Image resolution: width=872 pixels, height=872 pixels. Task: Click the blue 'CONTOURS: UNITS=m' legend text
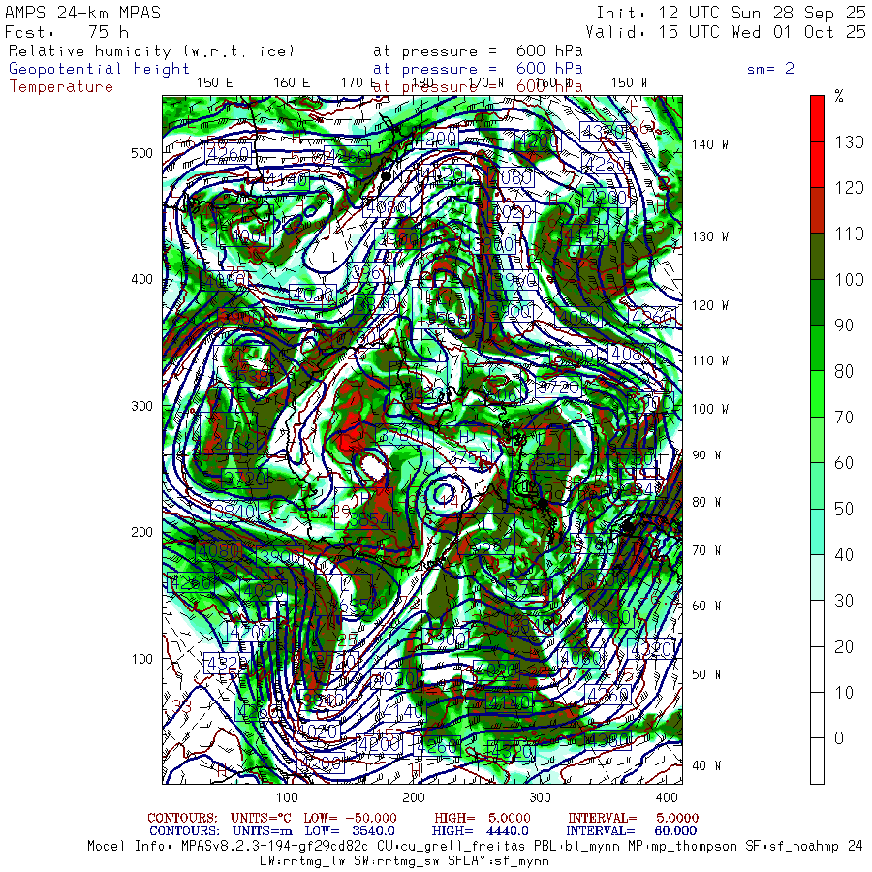221,831
